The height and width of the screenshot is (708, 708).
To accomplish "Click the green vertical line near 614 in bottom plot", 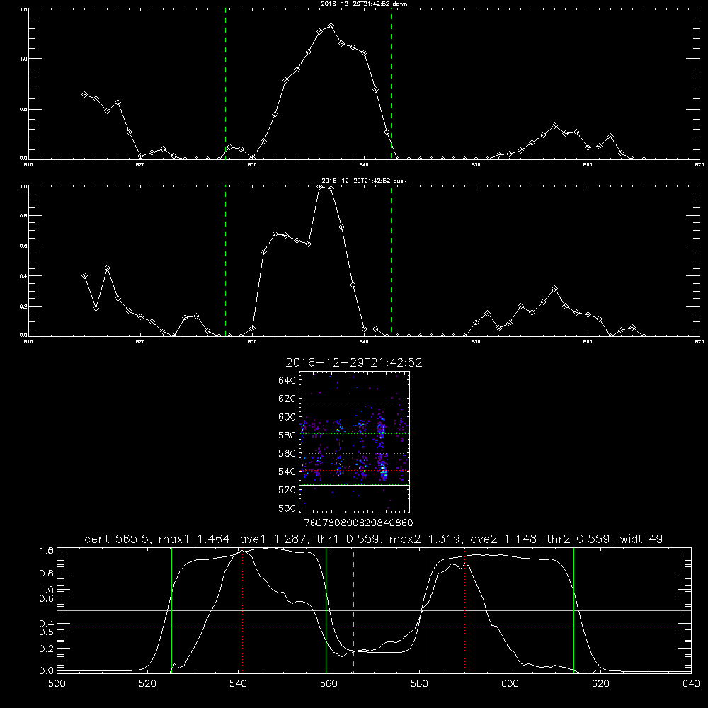I will coord(574,610).
